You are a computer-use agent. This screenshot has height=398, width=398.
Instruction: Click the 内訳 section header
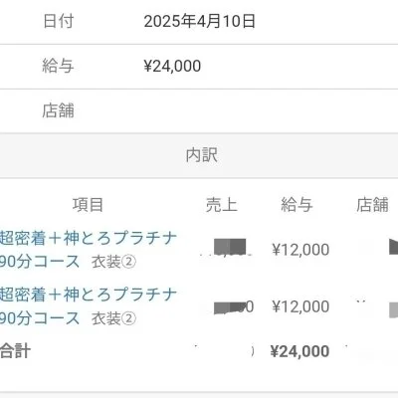(x=202, y=155)
